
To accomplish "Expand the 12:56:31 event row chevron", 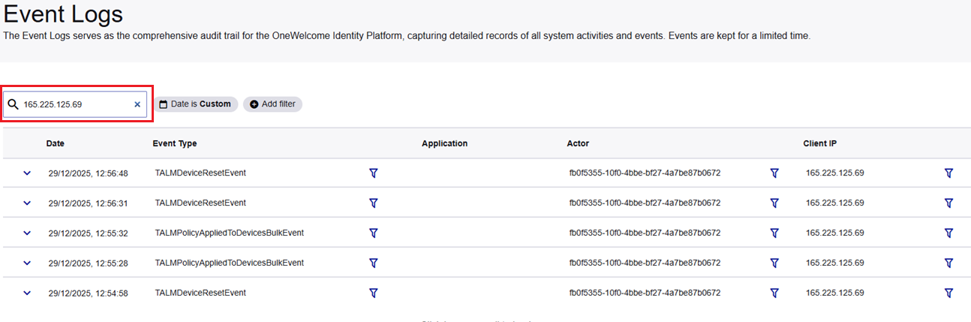I will pos(27,203).
